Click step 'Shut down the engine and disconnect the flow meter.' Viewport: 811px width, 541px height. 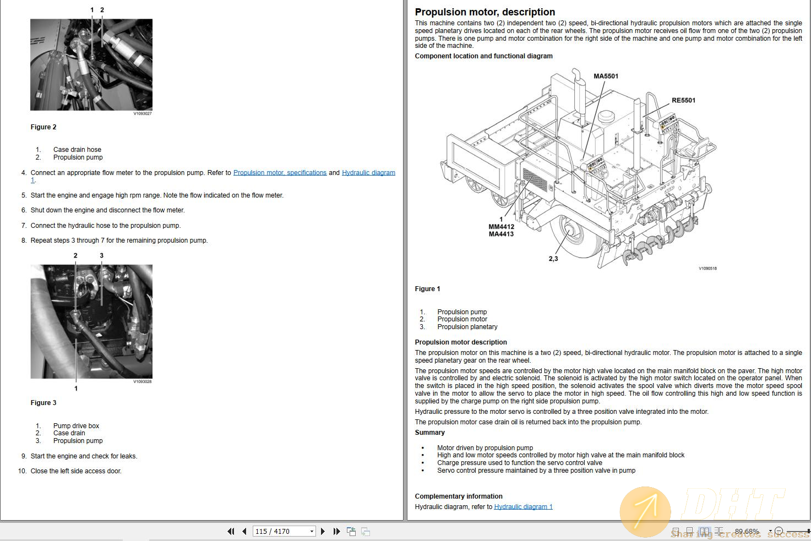107,210
